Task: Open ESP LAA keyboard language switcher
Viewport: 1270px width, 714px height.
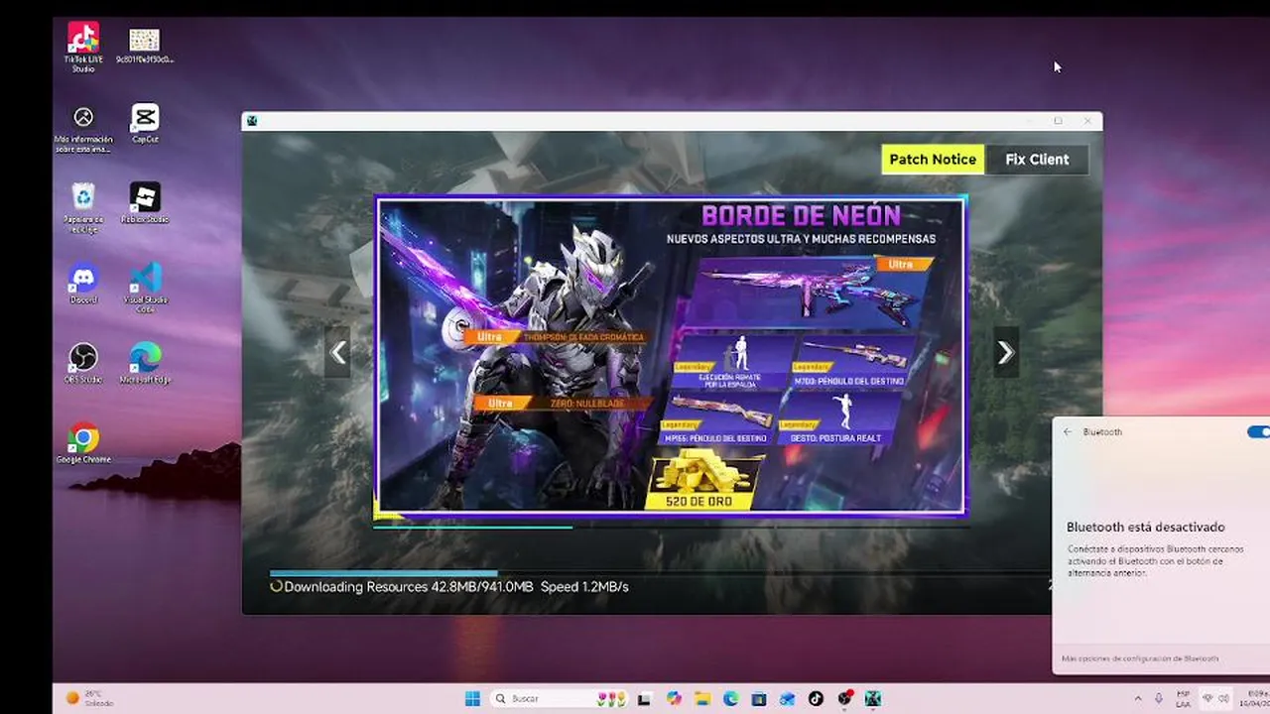Action: [x=1183, y=698]
